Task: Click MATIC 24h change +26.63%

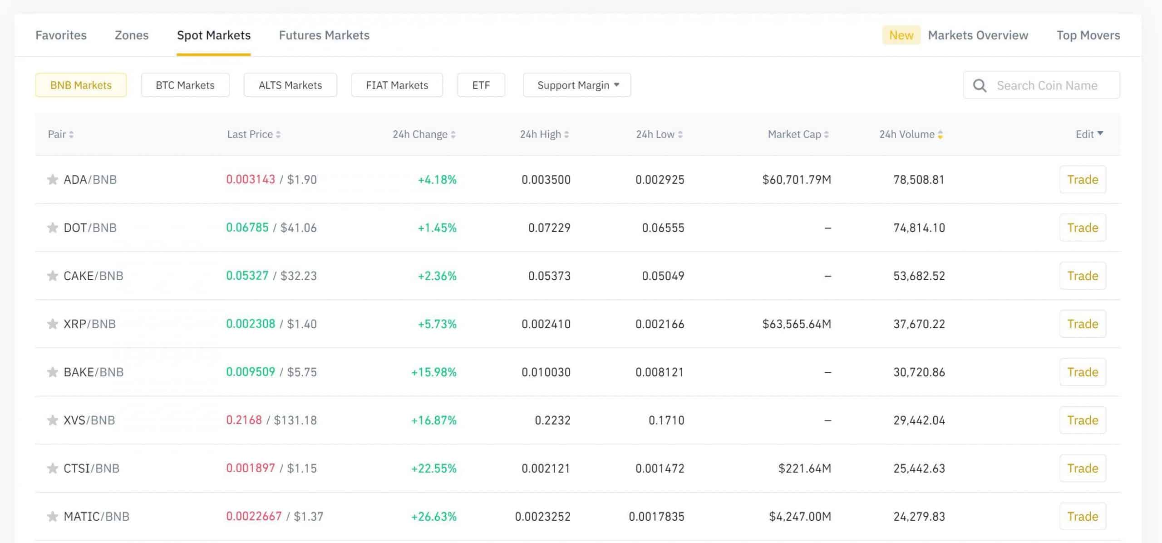Action: (433, 516)
